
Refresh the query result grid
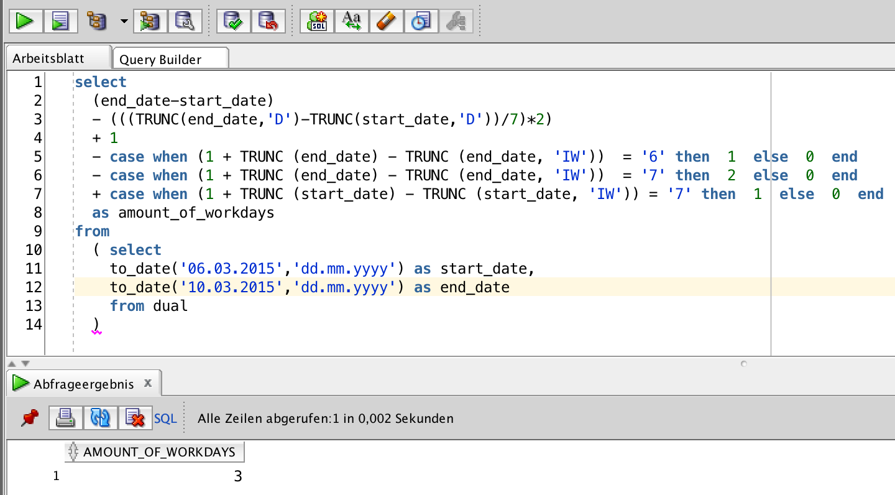(100, 418)
